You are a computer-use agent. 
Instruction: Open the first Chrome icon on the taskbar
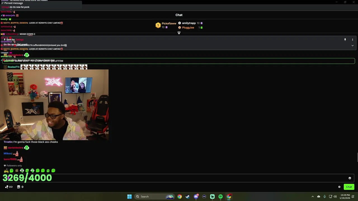(180, 197)
